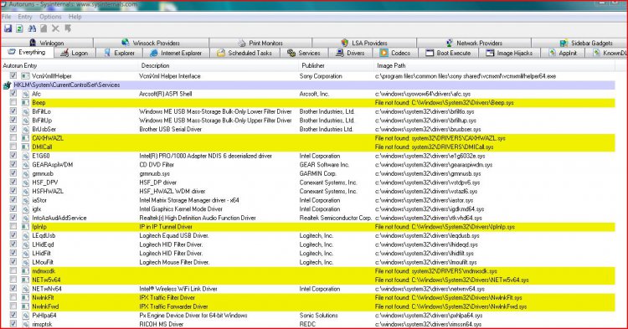628x329 pixels.
Task: Click the Jump to entry toolbar icon
Action: (x=68, y=28)
